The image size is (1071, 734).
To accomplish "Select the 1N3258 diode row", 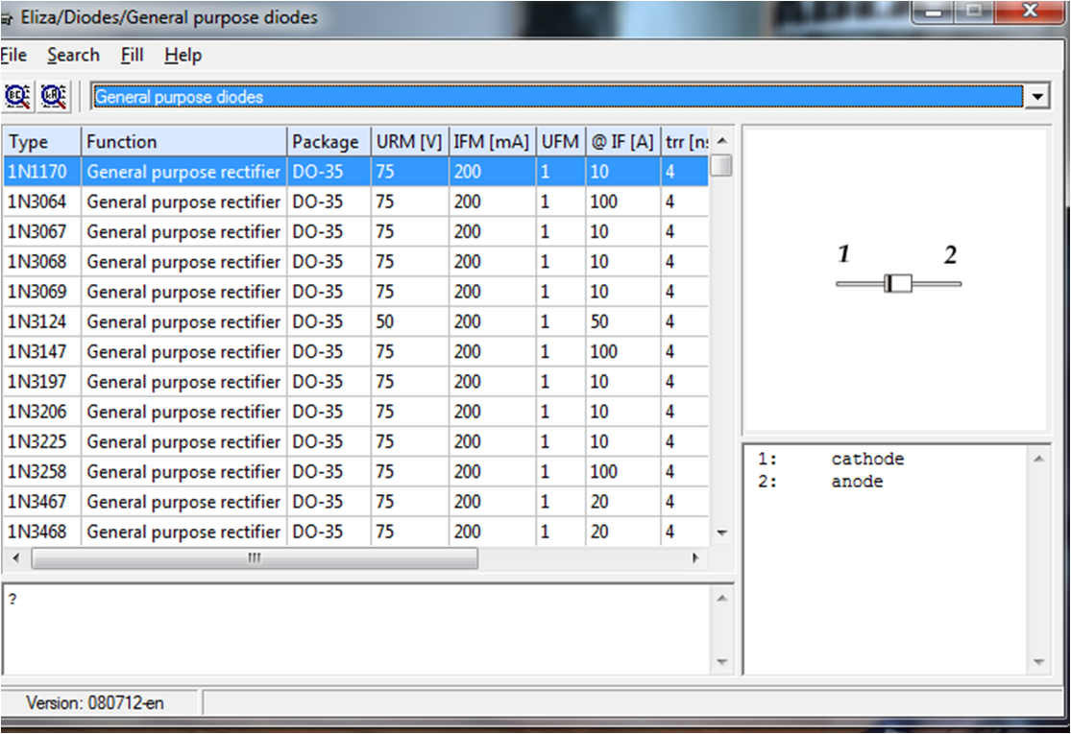I will click(355, 472).
